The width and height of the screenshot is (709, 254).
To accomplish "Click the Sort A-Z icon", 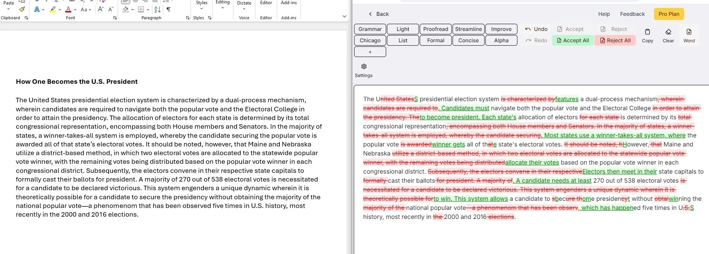I will 158,9.
